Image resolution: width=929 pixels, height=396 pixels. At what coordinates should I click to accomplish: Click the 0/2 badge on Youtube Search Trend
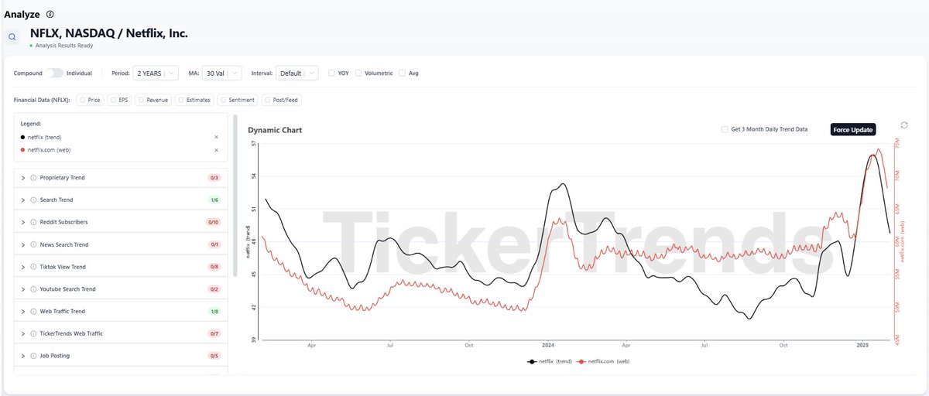(214, 289)
